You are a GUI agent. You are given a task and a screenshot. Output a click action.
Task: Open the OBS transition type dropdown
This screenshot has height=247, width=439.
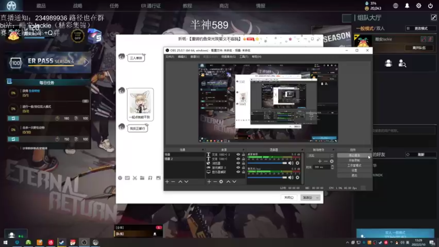click(x=320, y=155)
